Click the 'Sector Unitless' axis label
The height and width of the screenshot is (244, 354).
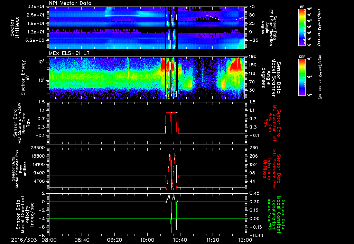pyautogui.click(x=14, y=28)
